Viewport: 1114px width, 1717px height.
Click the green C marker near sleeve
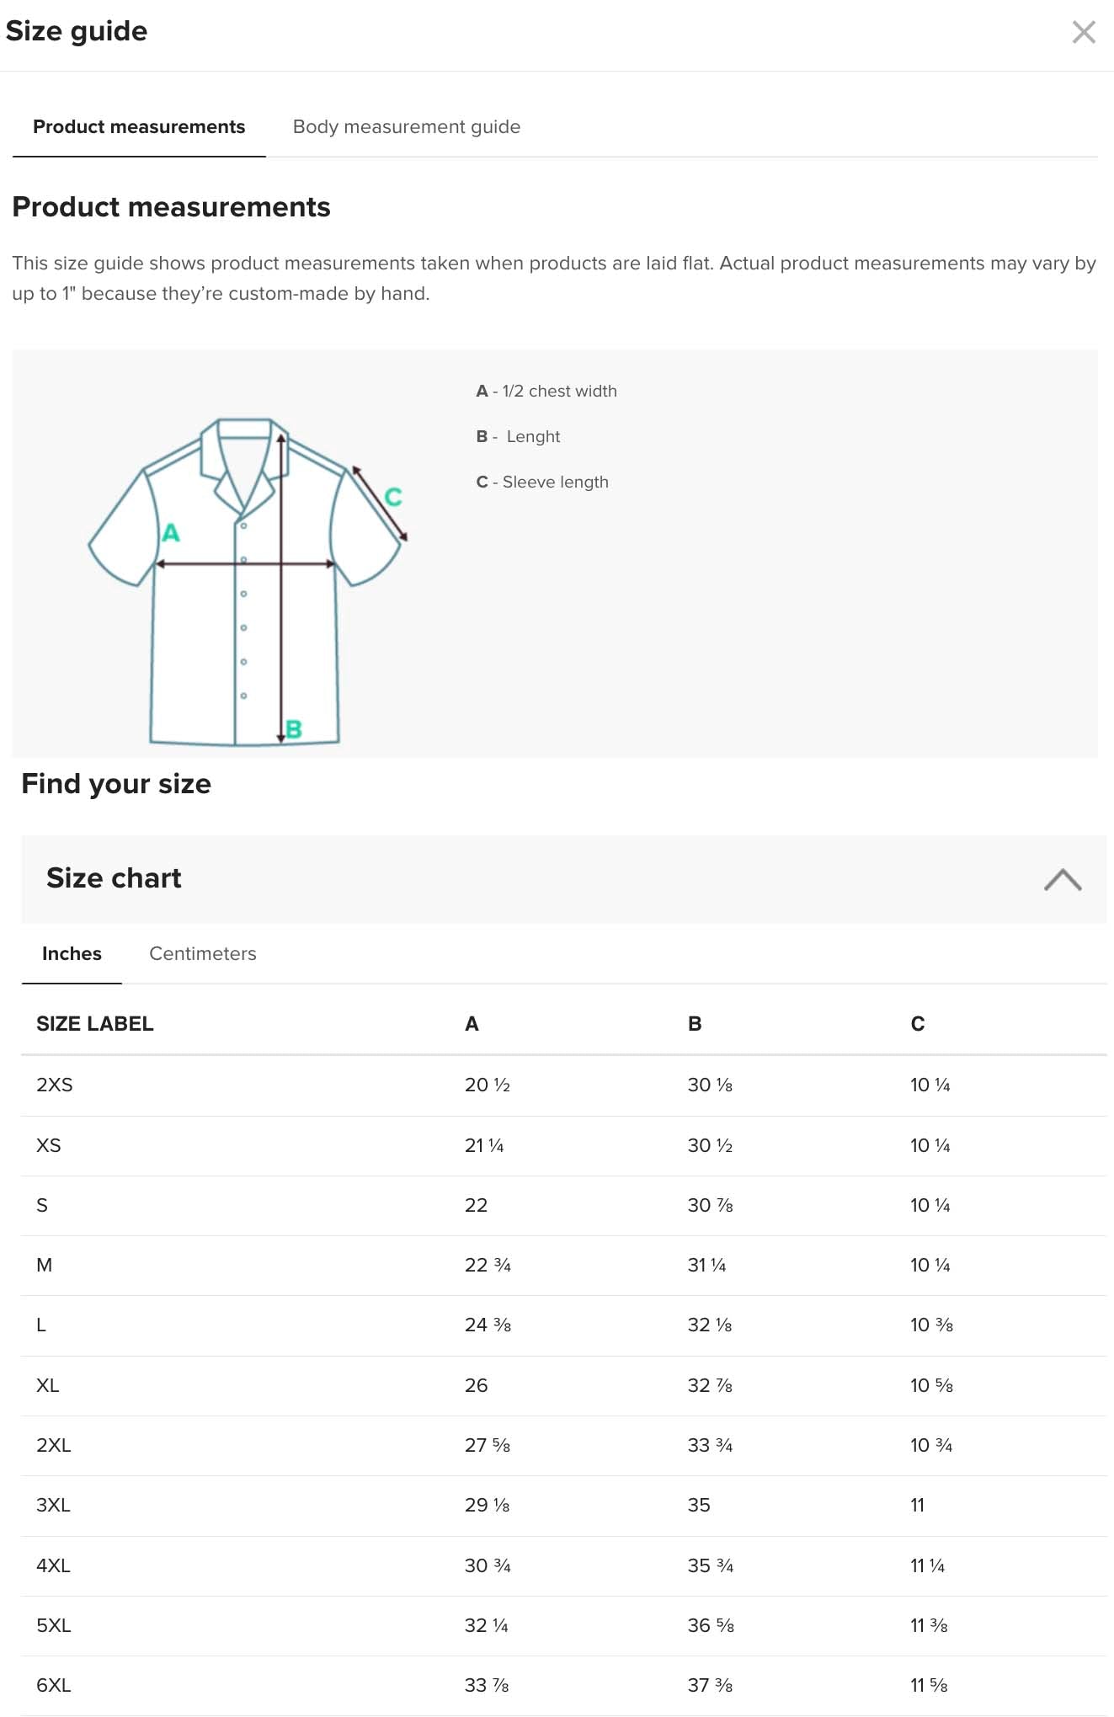point(393,497)
